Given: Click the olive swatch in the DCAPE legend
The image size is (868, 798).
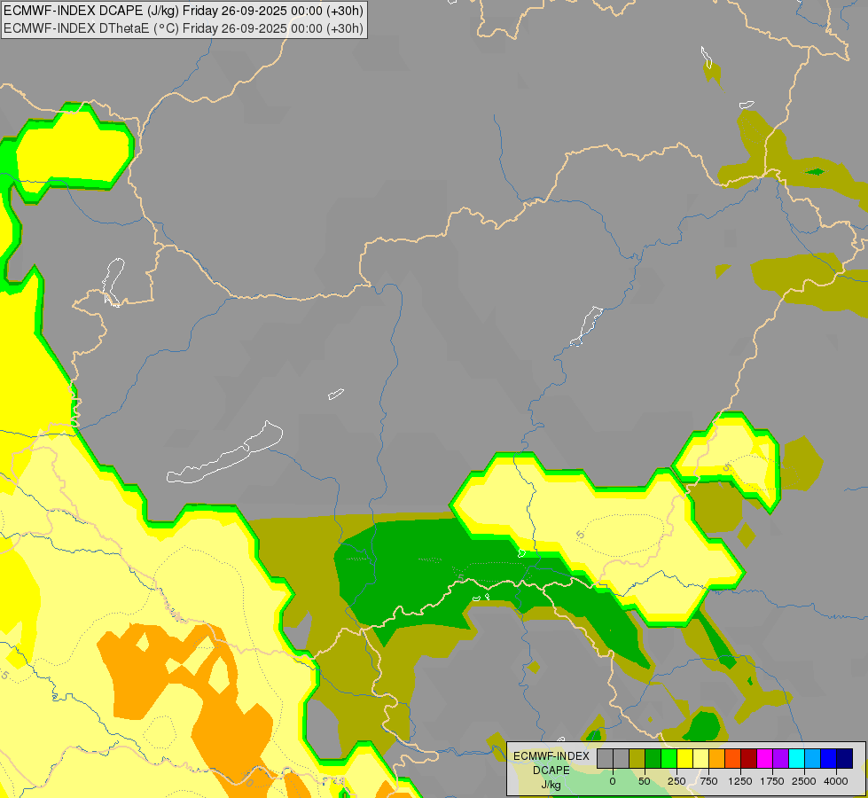Looking at the screenshot, I should [637, 758].
